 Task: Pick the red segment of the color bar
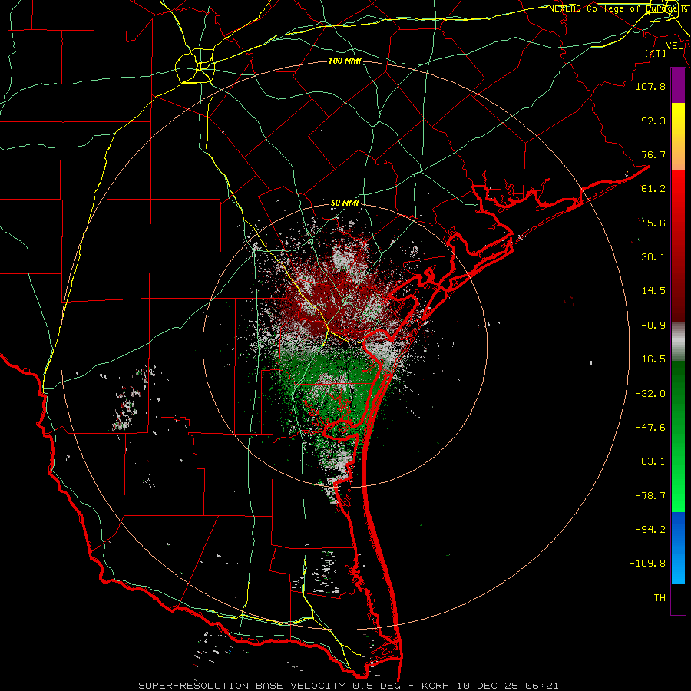pos(678,246)
